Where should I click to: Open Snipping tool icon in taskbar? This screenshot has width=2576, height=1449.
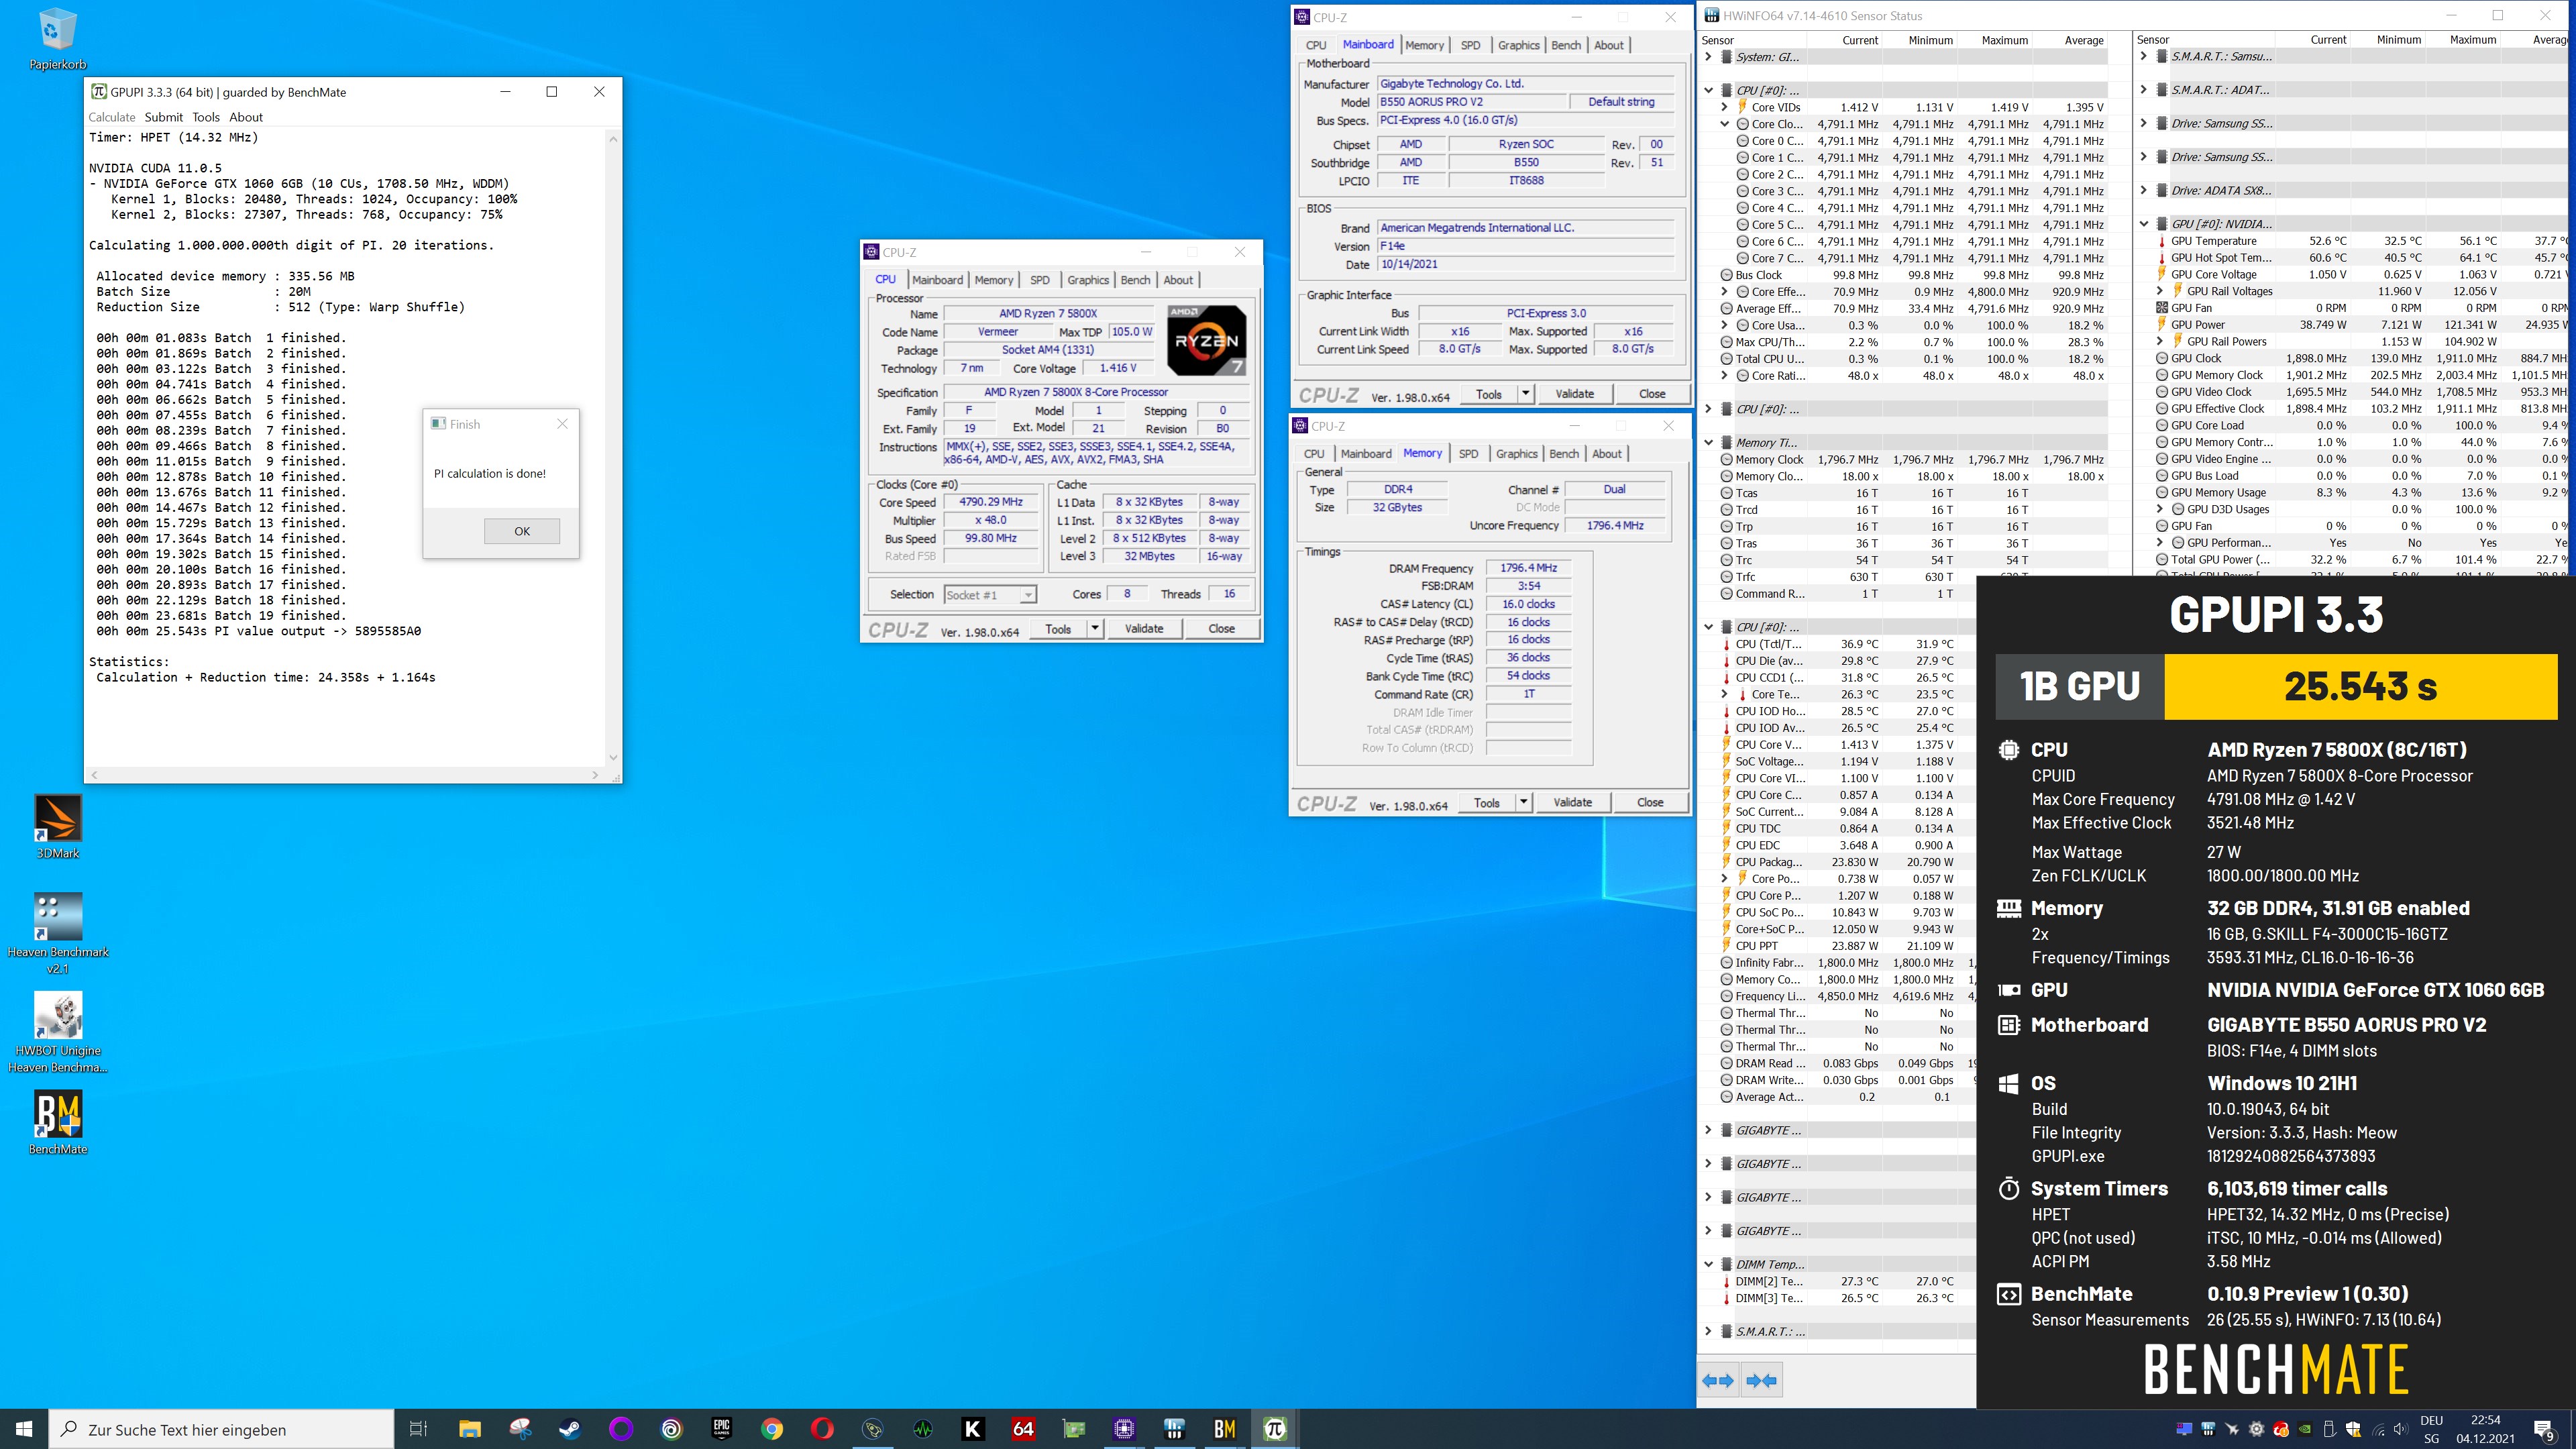coord(520,1429)
